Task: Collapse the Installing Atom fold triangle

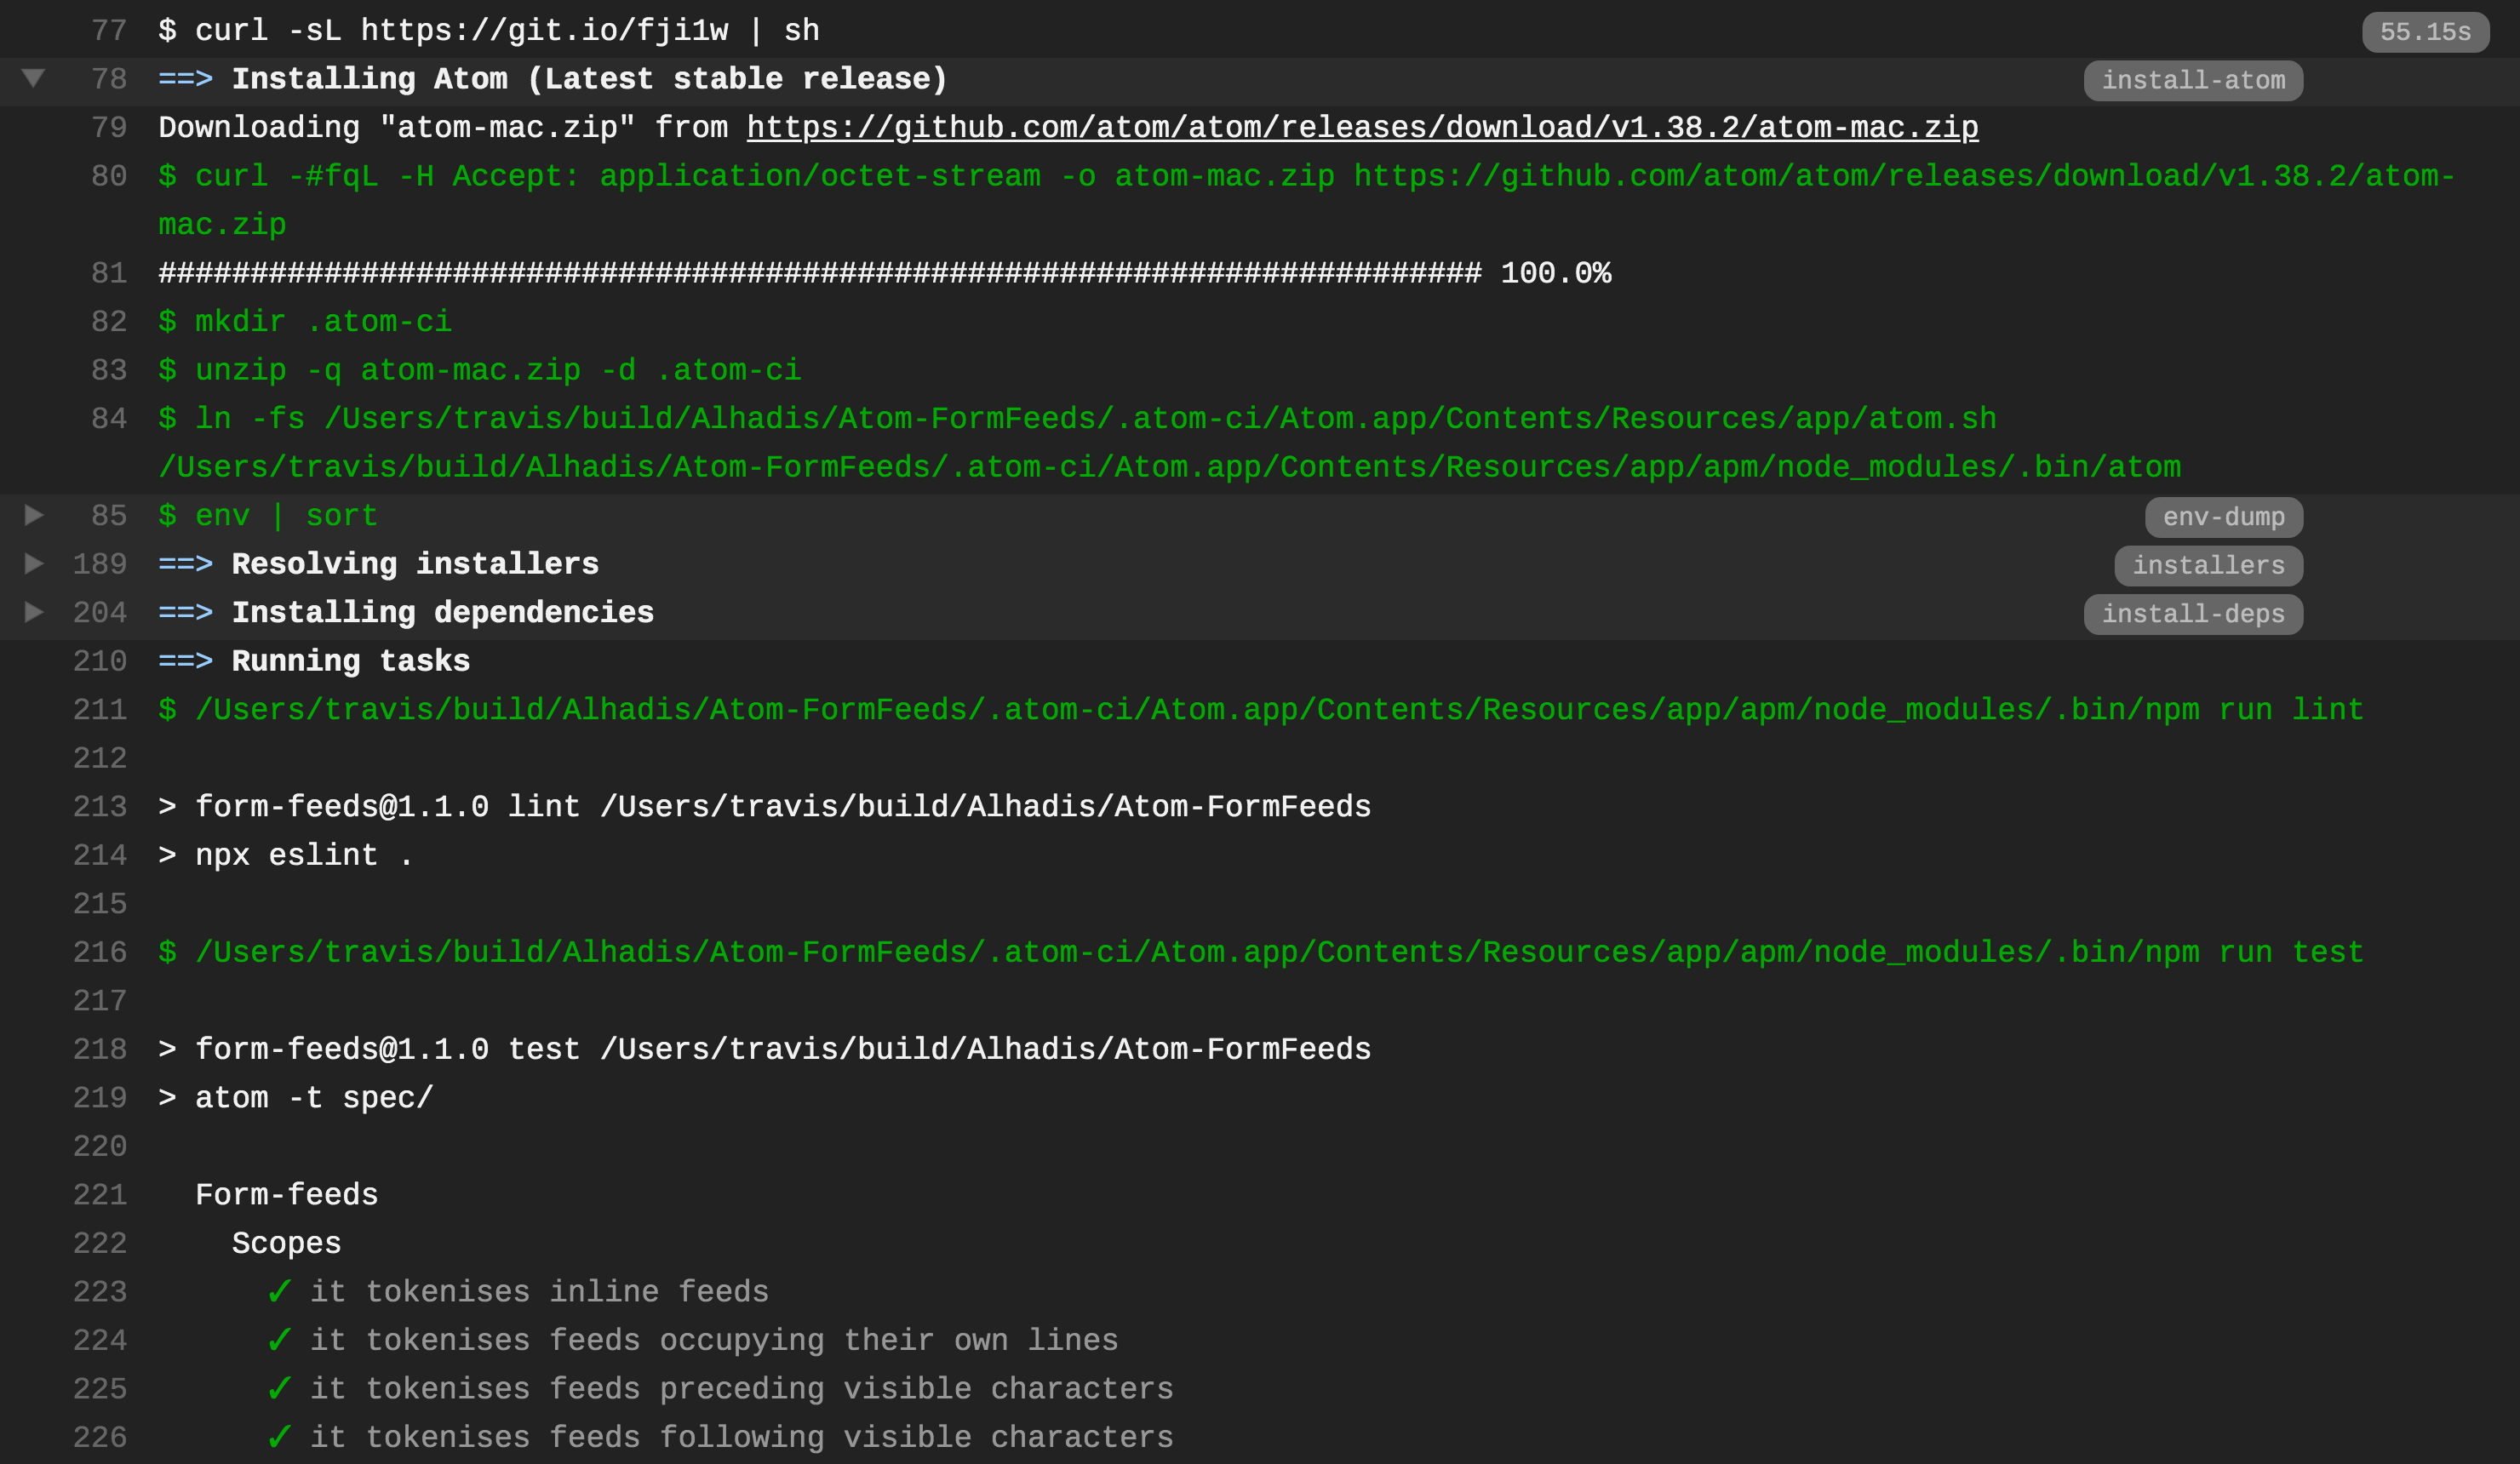Action: click(x=33, y=78)
